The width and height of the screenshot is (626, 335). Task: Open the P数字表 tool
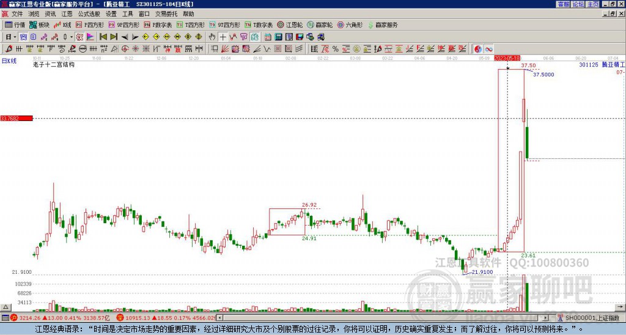click(x=158, y=24)
